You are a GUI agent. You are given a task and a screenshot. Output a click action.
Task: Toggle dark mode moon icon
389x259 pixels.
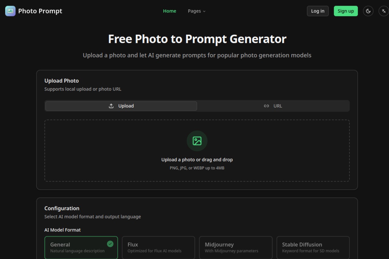[368, 11]
